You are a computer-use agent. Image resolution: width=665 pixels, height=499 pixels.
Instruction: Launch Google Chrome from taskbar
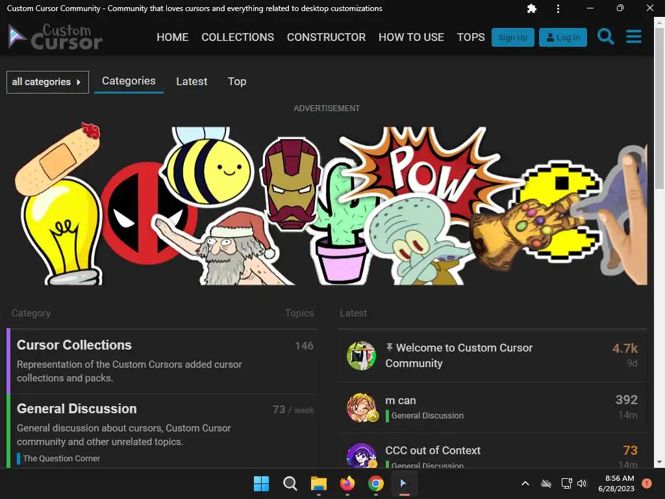[376, 483]
